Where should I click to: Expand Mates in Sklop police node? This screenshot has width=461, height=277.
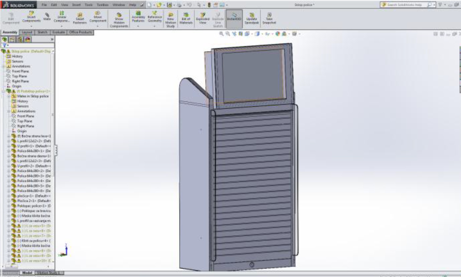click(x=9, y=96)
